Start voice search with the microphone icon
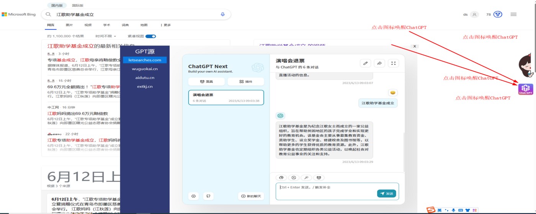The height and width of the screenshot is (214, 536). (223, 15)
